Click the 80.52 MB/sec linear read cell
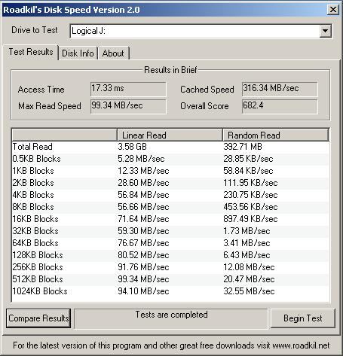The width and height of the screenshot is (343, 356). 143,255
